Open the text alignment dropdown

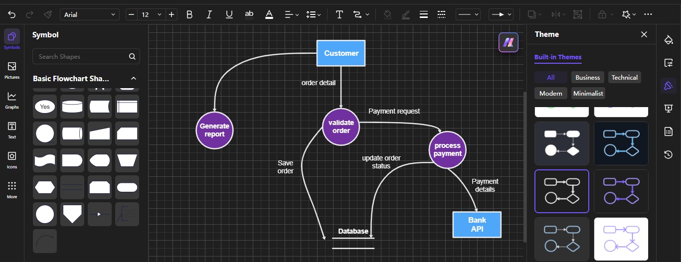tap(292, 14)
